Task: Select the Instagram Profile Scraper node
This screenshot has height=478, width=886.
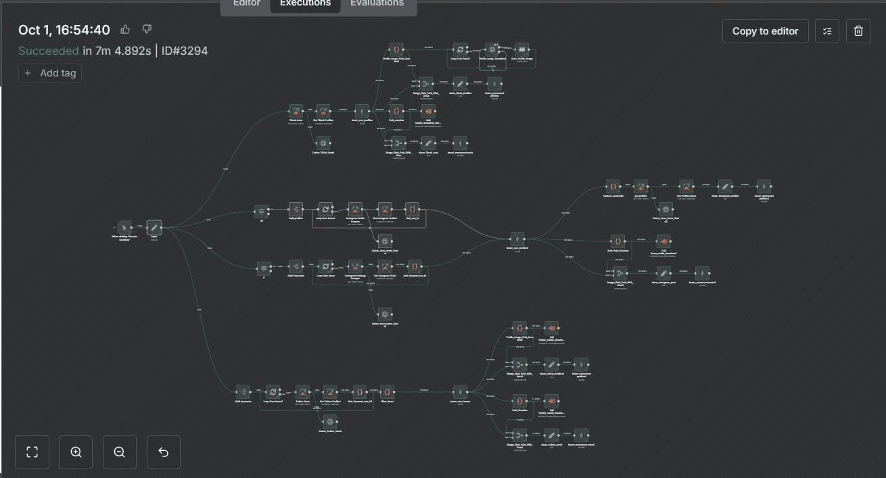Action: pos(355,210)
